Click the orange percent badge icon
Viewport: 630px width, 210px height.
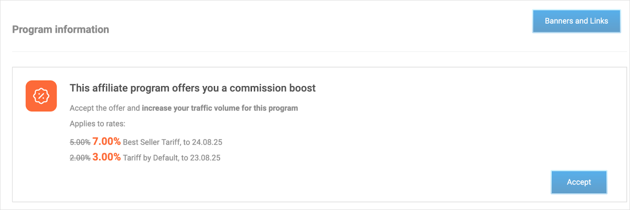[41, 96]
